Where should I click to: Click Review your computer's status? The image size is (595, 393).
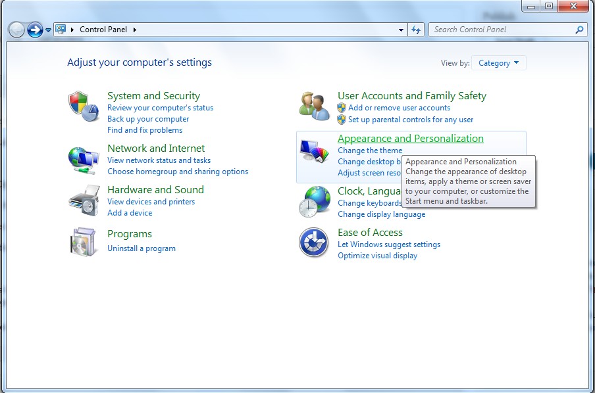pyautogui.click(x=160, y=108)
